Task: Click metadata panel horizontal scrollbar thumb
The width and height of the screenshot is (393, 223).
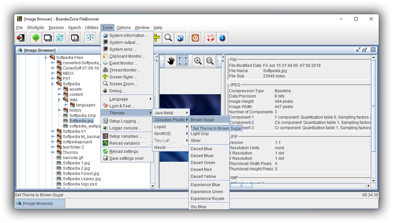Action: (241, 186)
